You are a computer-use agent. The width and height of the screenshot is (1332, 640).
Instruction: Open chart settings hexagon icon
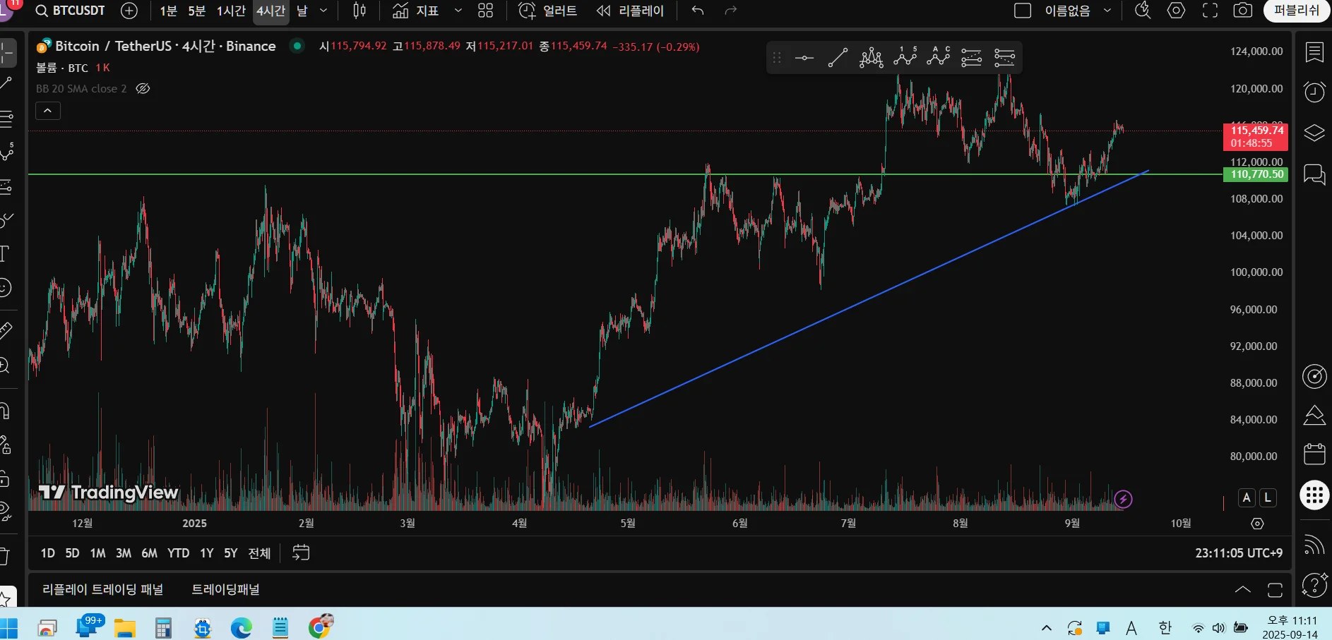1176,11
